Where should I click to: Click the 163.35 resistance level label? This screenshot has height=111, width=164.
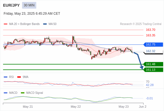click(x=150, y=35)
